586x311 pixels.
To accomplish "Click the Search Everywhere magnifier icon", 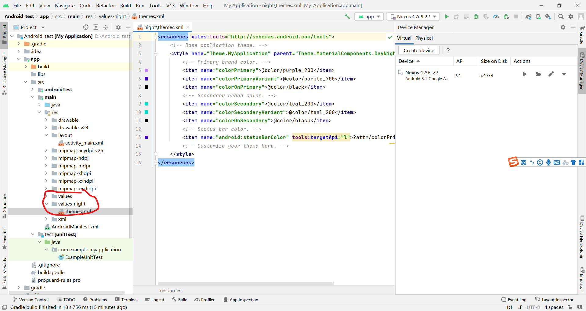I will pyautogui.click(x=561, y=16).
